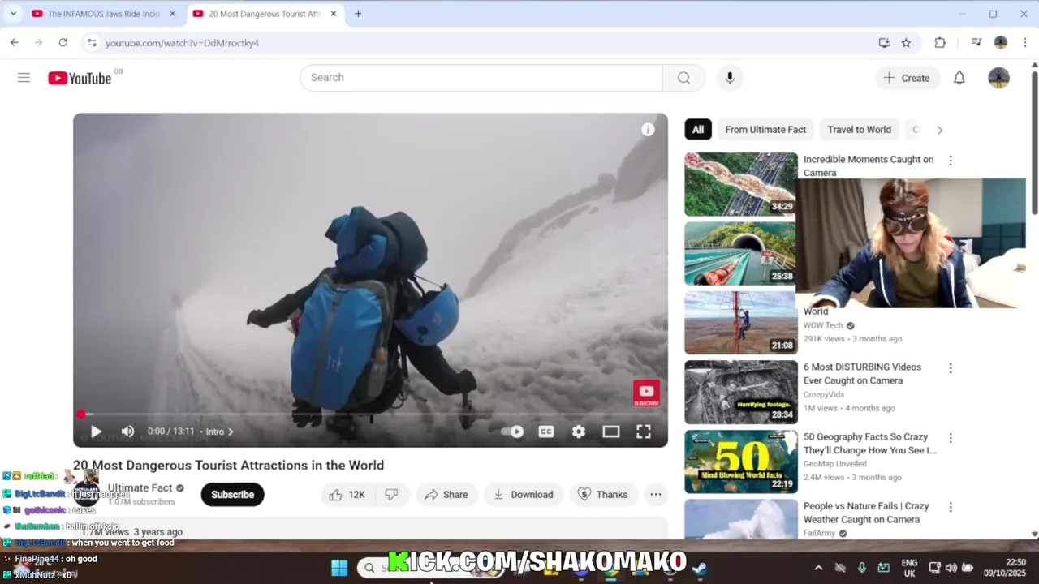1039x584 pixels.
Task: Reload the page in Chrome
Action: click(63, 43)
